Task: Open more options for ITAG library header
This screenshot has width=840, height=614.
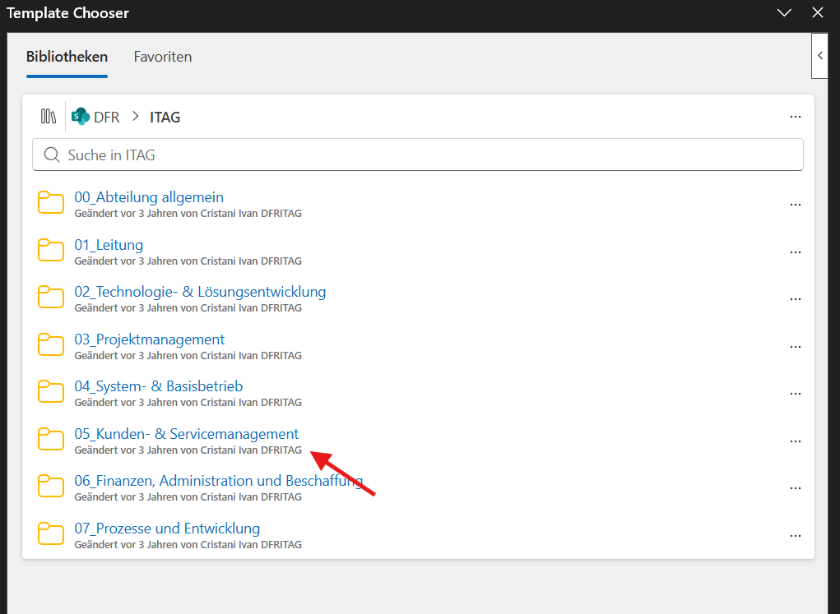Action: (795, 117)
